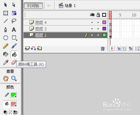Select the Oval tool
Image resolution: width=140 pixels, height=115 pixels.
point(6,38)
